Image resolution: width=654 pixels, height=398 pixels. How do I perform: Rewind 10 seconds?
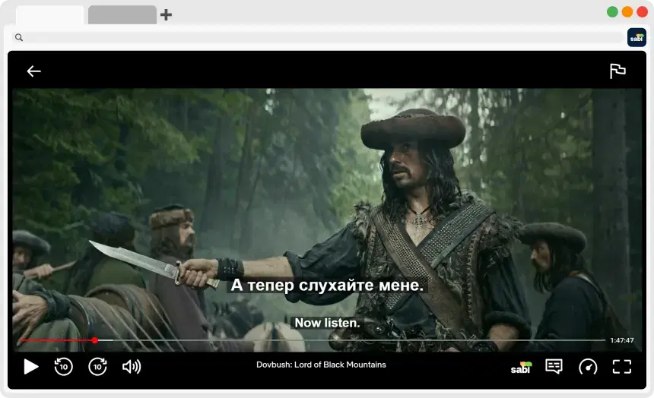click(x=63, y=367)
